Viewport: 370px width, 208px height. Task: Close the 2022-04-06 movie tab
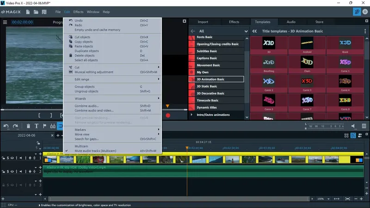coord(52,135)
